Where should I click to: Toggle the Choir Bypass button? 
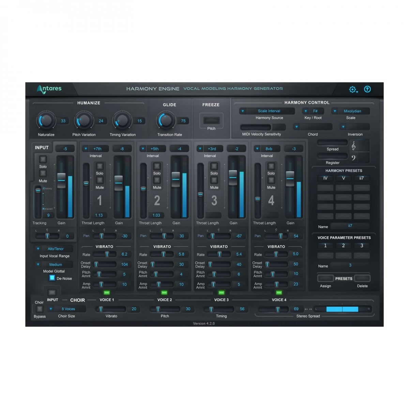pyautogui.click(x=40, y=309)
